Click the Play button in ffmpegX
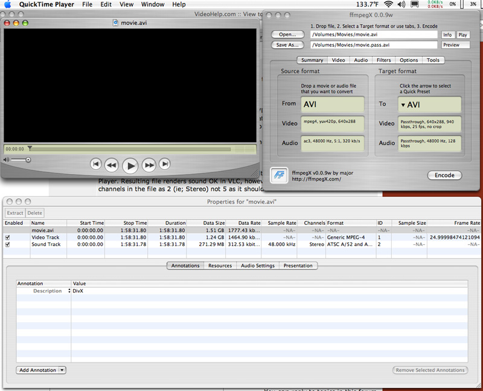 point(462,35)
